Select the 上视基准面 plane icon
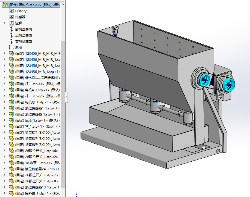 [x=11, y=35]
